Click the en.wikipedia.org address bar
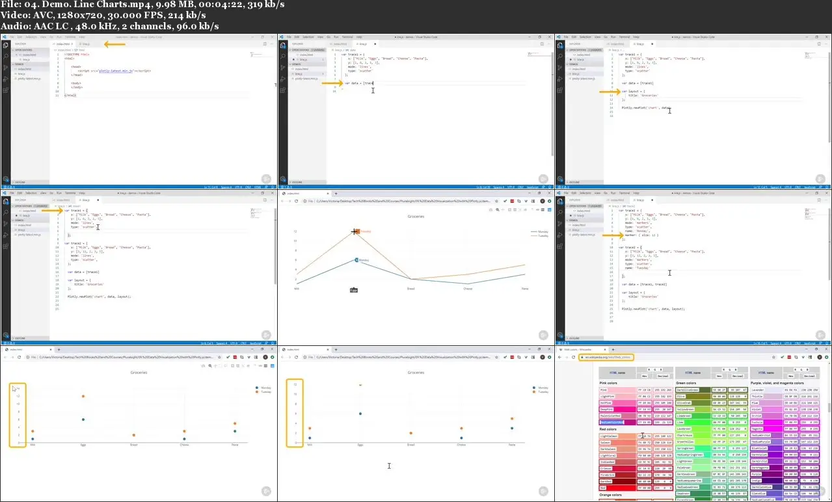Screen dimensions: 832x502 (x=677, y=357)
